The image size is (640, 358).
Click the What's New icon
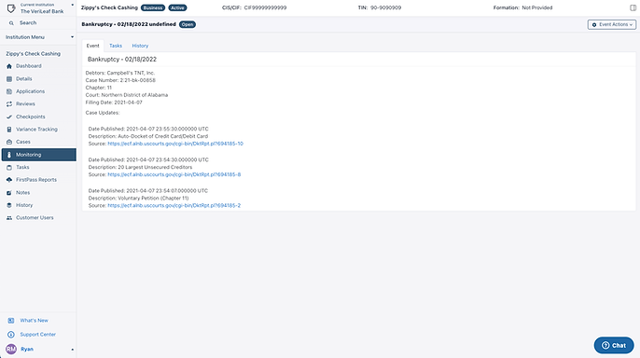[11, 321]
